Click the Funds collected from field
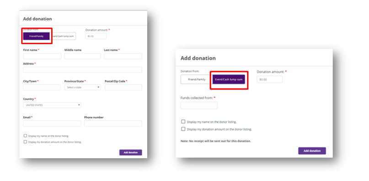 pyautogui.click(x=199, y=105)
